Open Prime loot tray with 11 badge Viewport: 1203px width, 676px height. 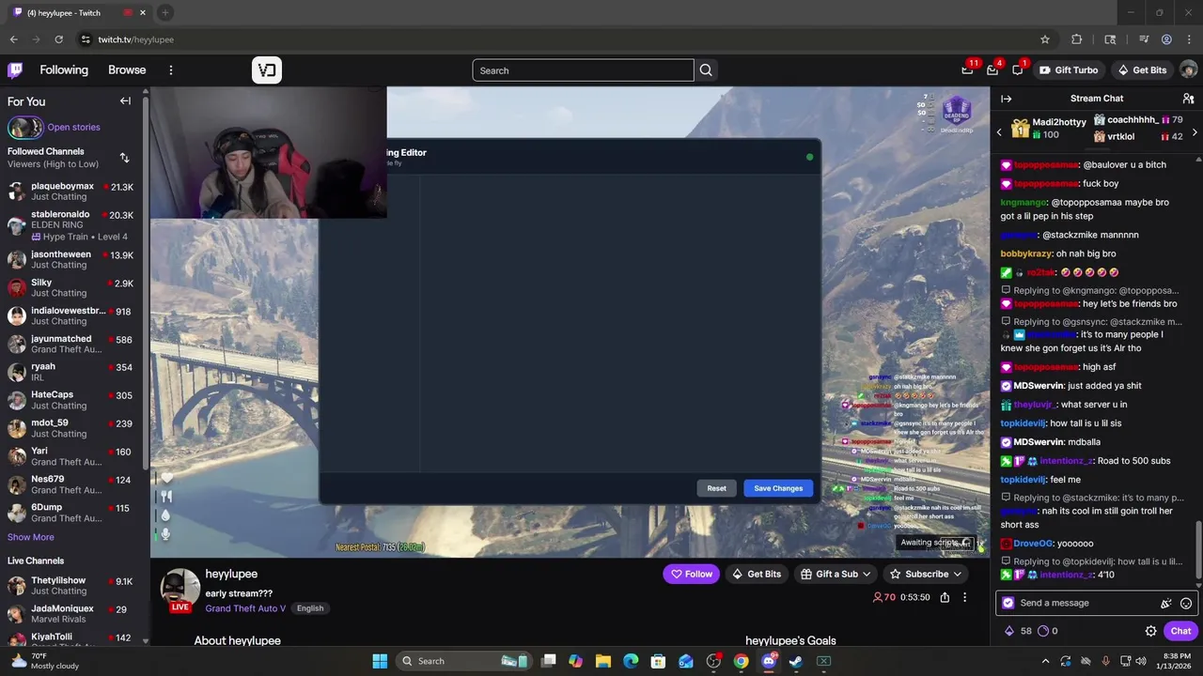(967, 70)
